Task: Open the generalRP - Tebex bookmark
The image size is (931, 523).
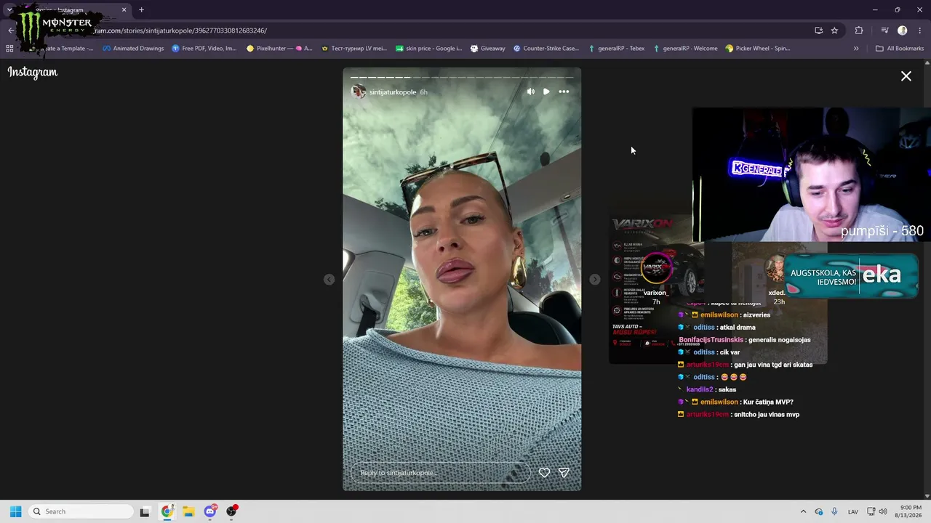Action: coord(616,49)
